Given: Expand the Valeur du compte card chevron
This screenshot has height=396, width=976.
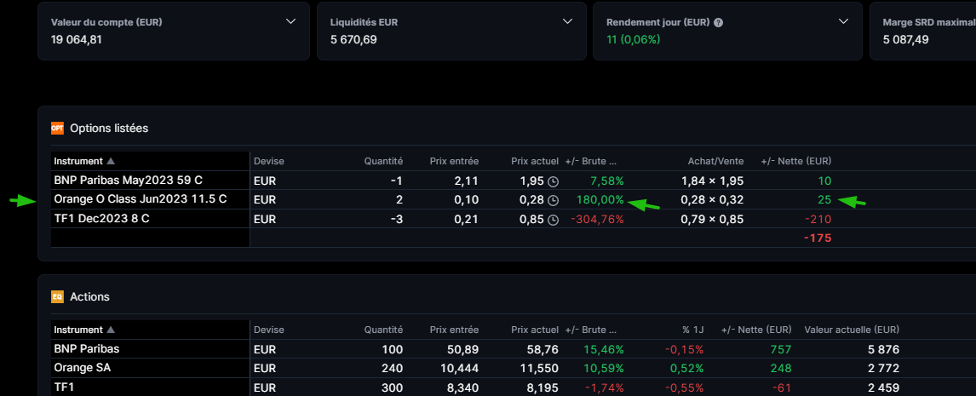Looking at the screenshot, I should pos(291,21).
